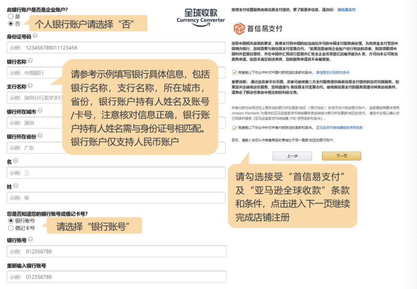This screenshot has width=417, height=289.
Task: Choose the '借记卡号' radio option
Action: point(11,228)
